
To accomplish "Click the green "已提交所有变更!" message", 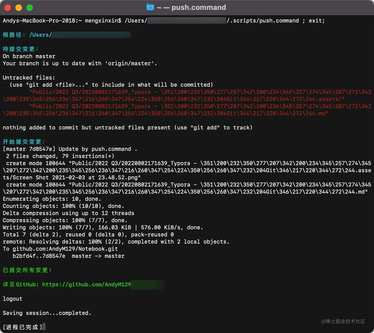I will (x=27, y=270).
